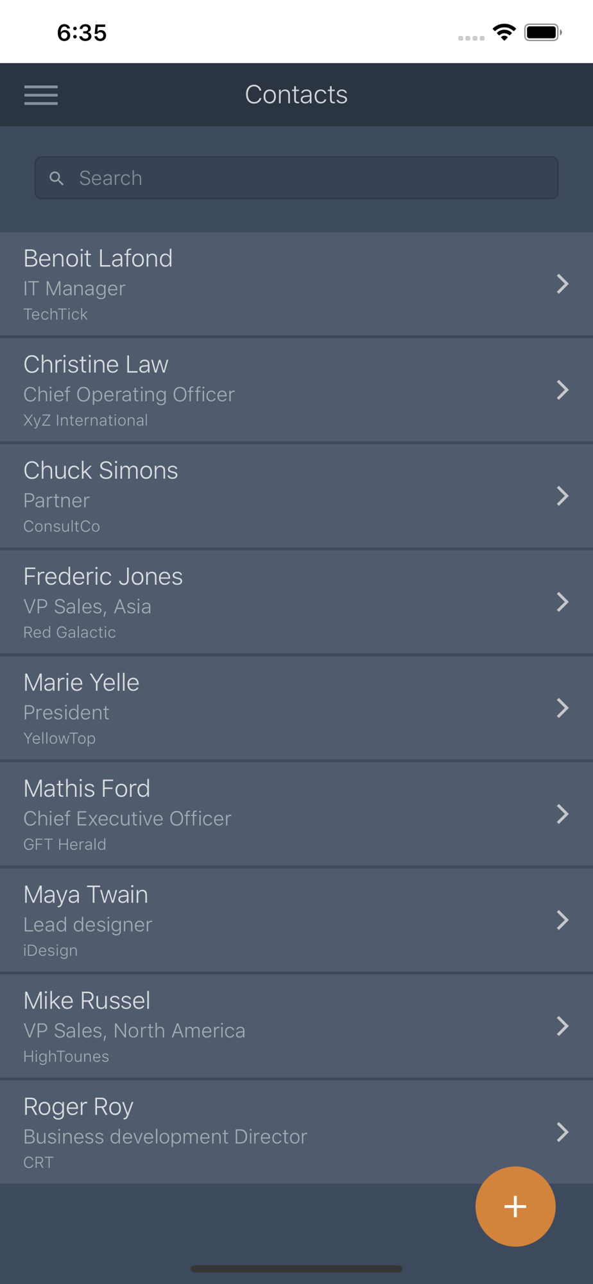
Task: Tap the Wi-Fi status icon
Action: point(504,32)
